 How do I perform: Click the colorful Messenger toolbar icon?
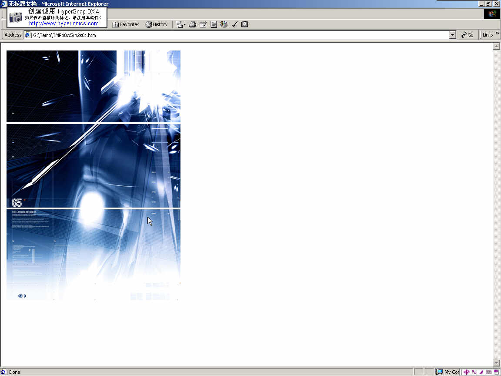224,24
